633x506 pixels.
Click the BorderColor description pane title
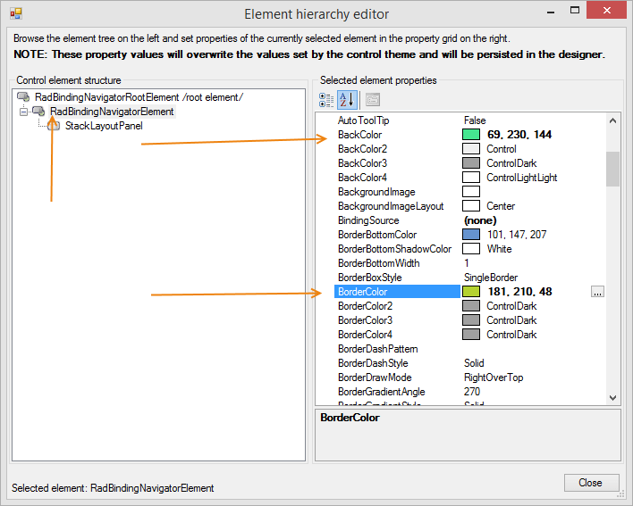(x=350, y=418)
